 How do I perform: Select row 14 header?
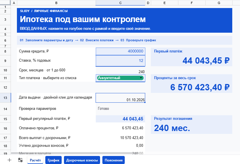(x=5, y=109)
